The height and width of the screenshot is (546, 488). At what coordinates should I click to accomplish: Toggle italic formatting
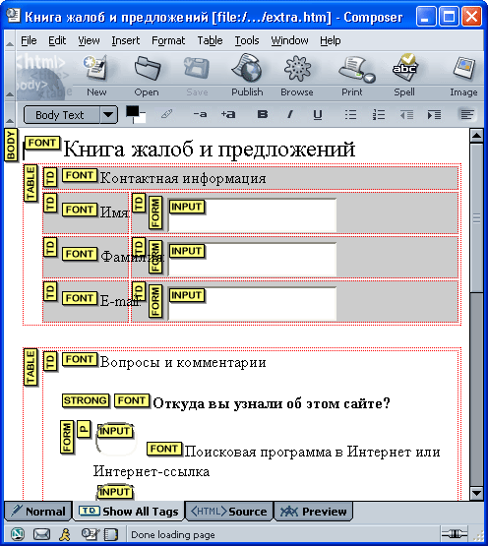tap(290, 114)
